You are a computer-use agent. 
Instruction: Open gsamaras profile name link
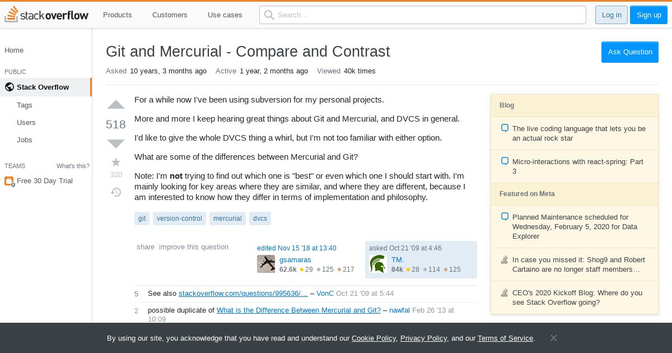point(295,260)
